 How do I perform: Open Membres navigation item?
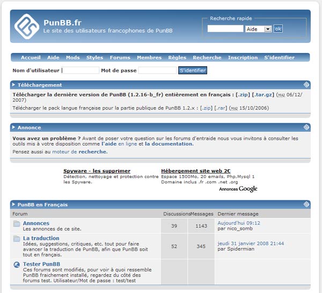[149, 57]
